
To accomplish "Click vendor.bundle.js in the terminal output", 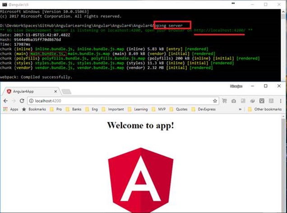I will pyautogui.click(x=54, y=68).
